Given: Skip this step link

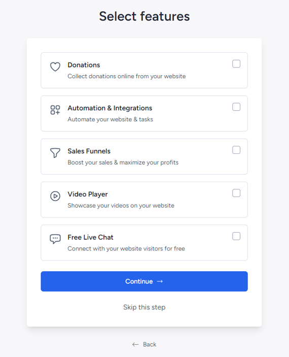Looking at the screenshot, I should [144, 307].
